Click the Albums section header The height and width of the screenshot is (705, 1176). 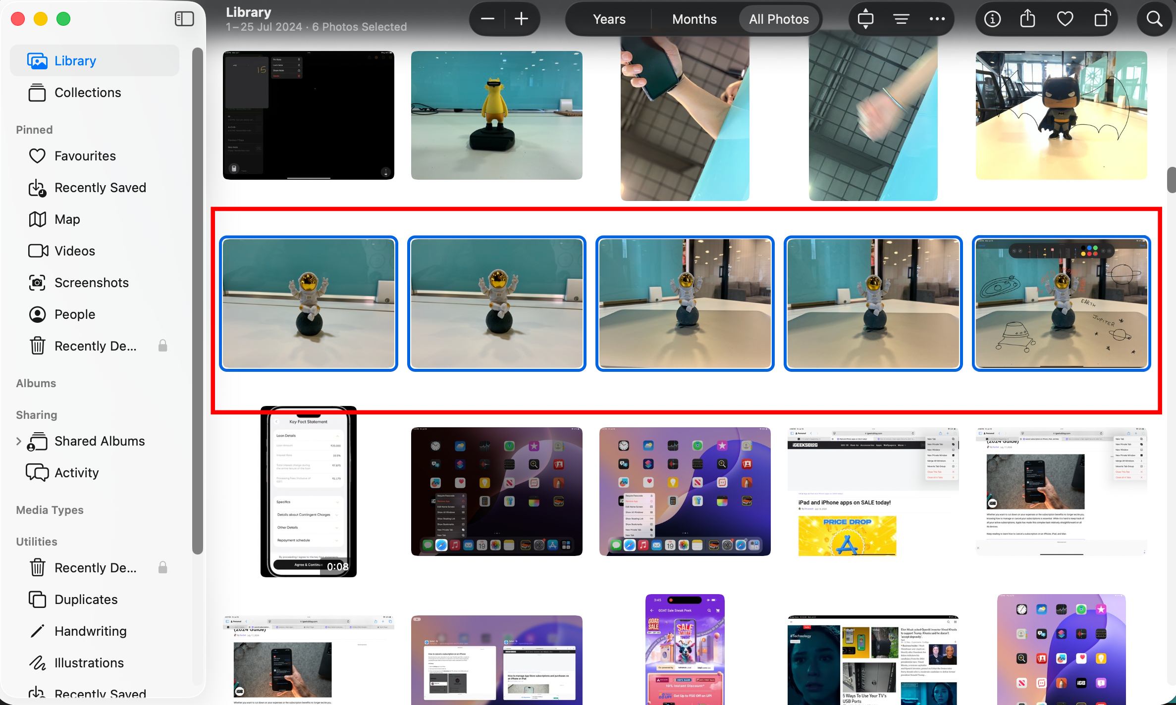tap(36, 383)
